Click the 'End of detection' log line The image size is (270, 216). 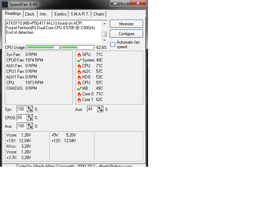tap(20, 33)
